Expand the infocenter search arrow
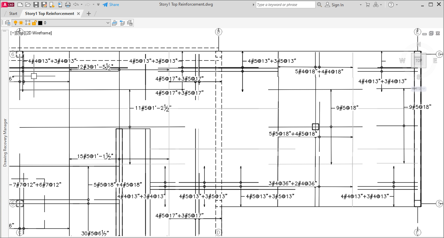The width and height of the screenshot is (444, 238). pos(254,5)
